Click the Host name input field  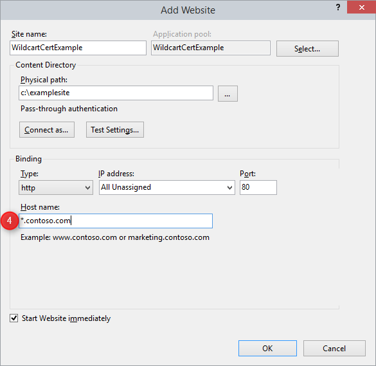click(x=116, y=221)
